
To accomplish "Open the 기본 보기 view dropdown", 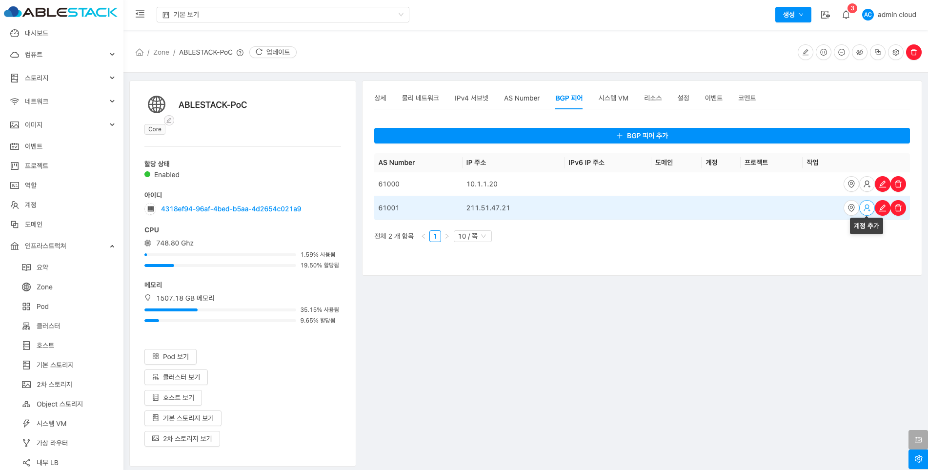I will click(x=282, y=15).
